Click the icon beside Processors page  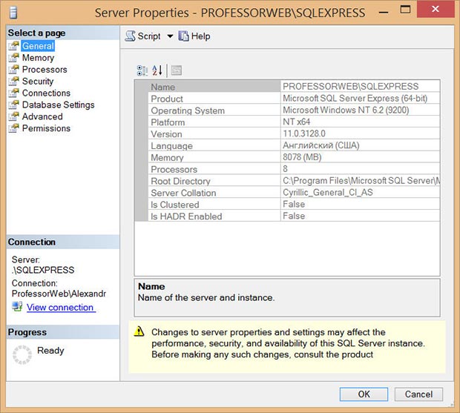coord(13,70)
